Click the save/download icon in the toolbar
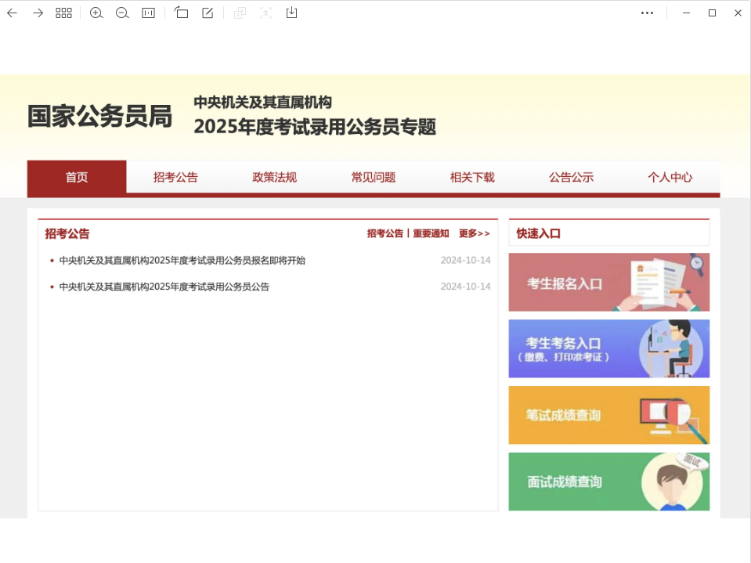Image resolution: width=751 pixels, height=563 pixels. point(291,13)
